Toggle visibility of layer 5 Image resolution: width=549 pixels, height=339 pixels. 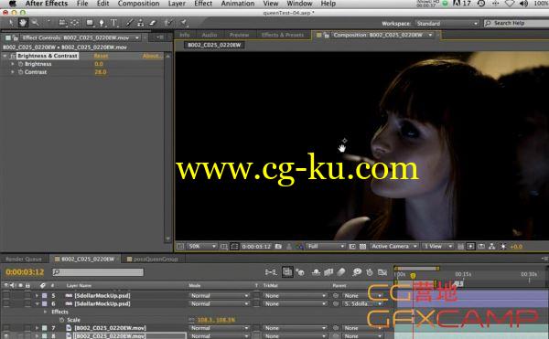coord(6,296)
